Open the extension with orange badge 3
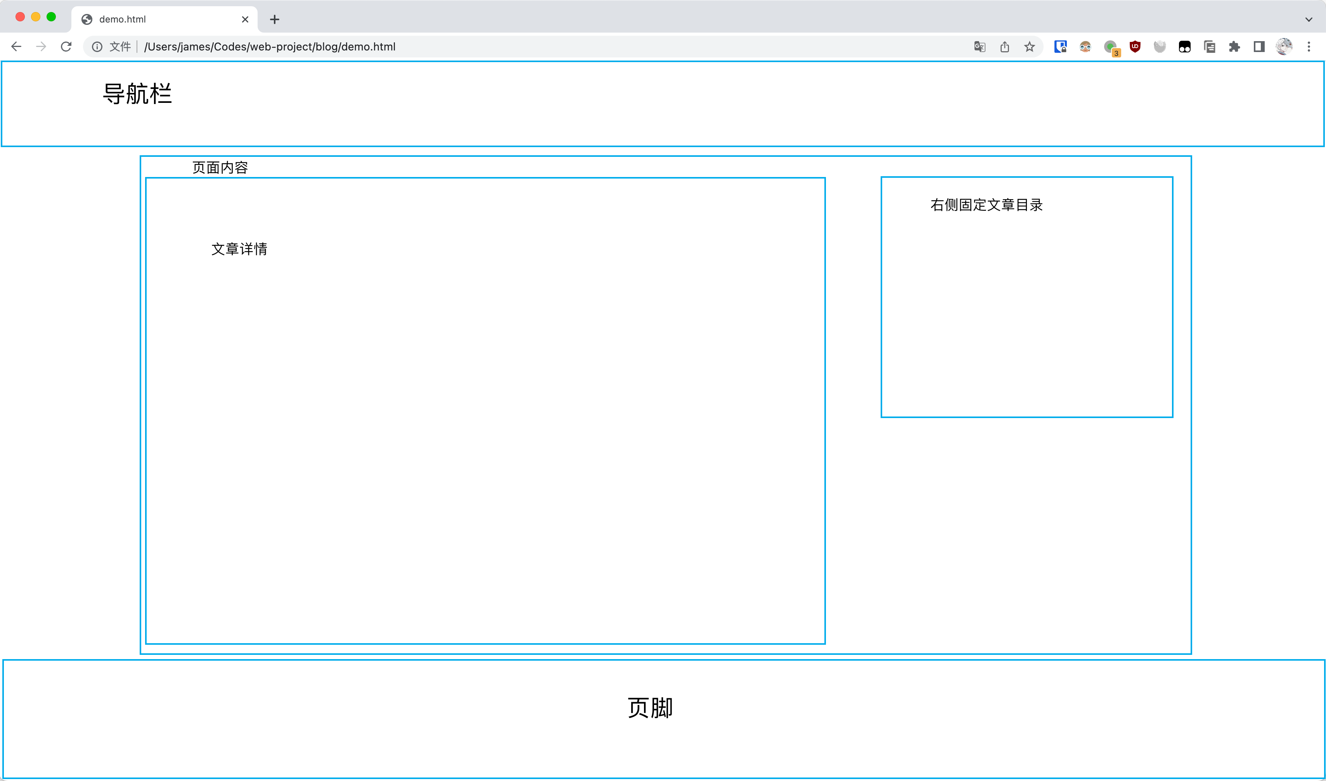 (1110, 47)
